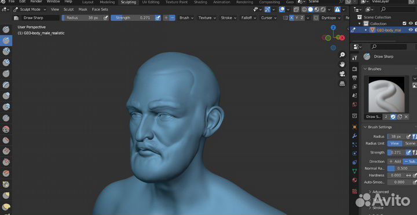Open the Sculpt Mode dropdown
This screenshot has width=417, height=215.
pyautogui.click(x=30, y=9)
